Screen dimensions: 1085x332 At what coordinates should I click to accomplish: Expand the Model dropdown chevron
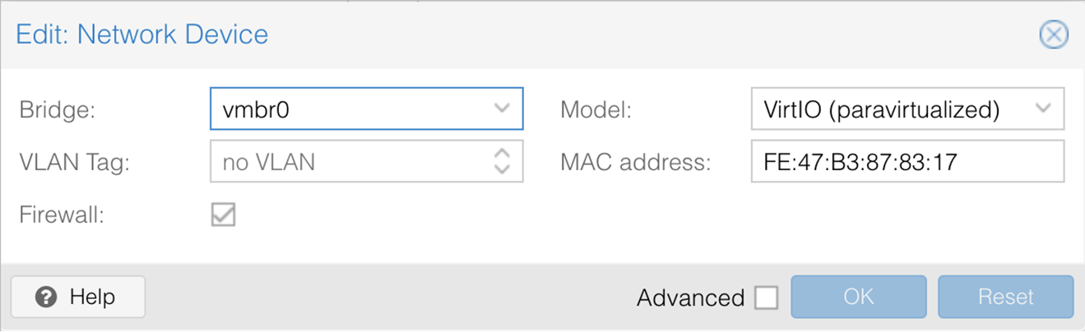[x=1043, y=108]
